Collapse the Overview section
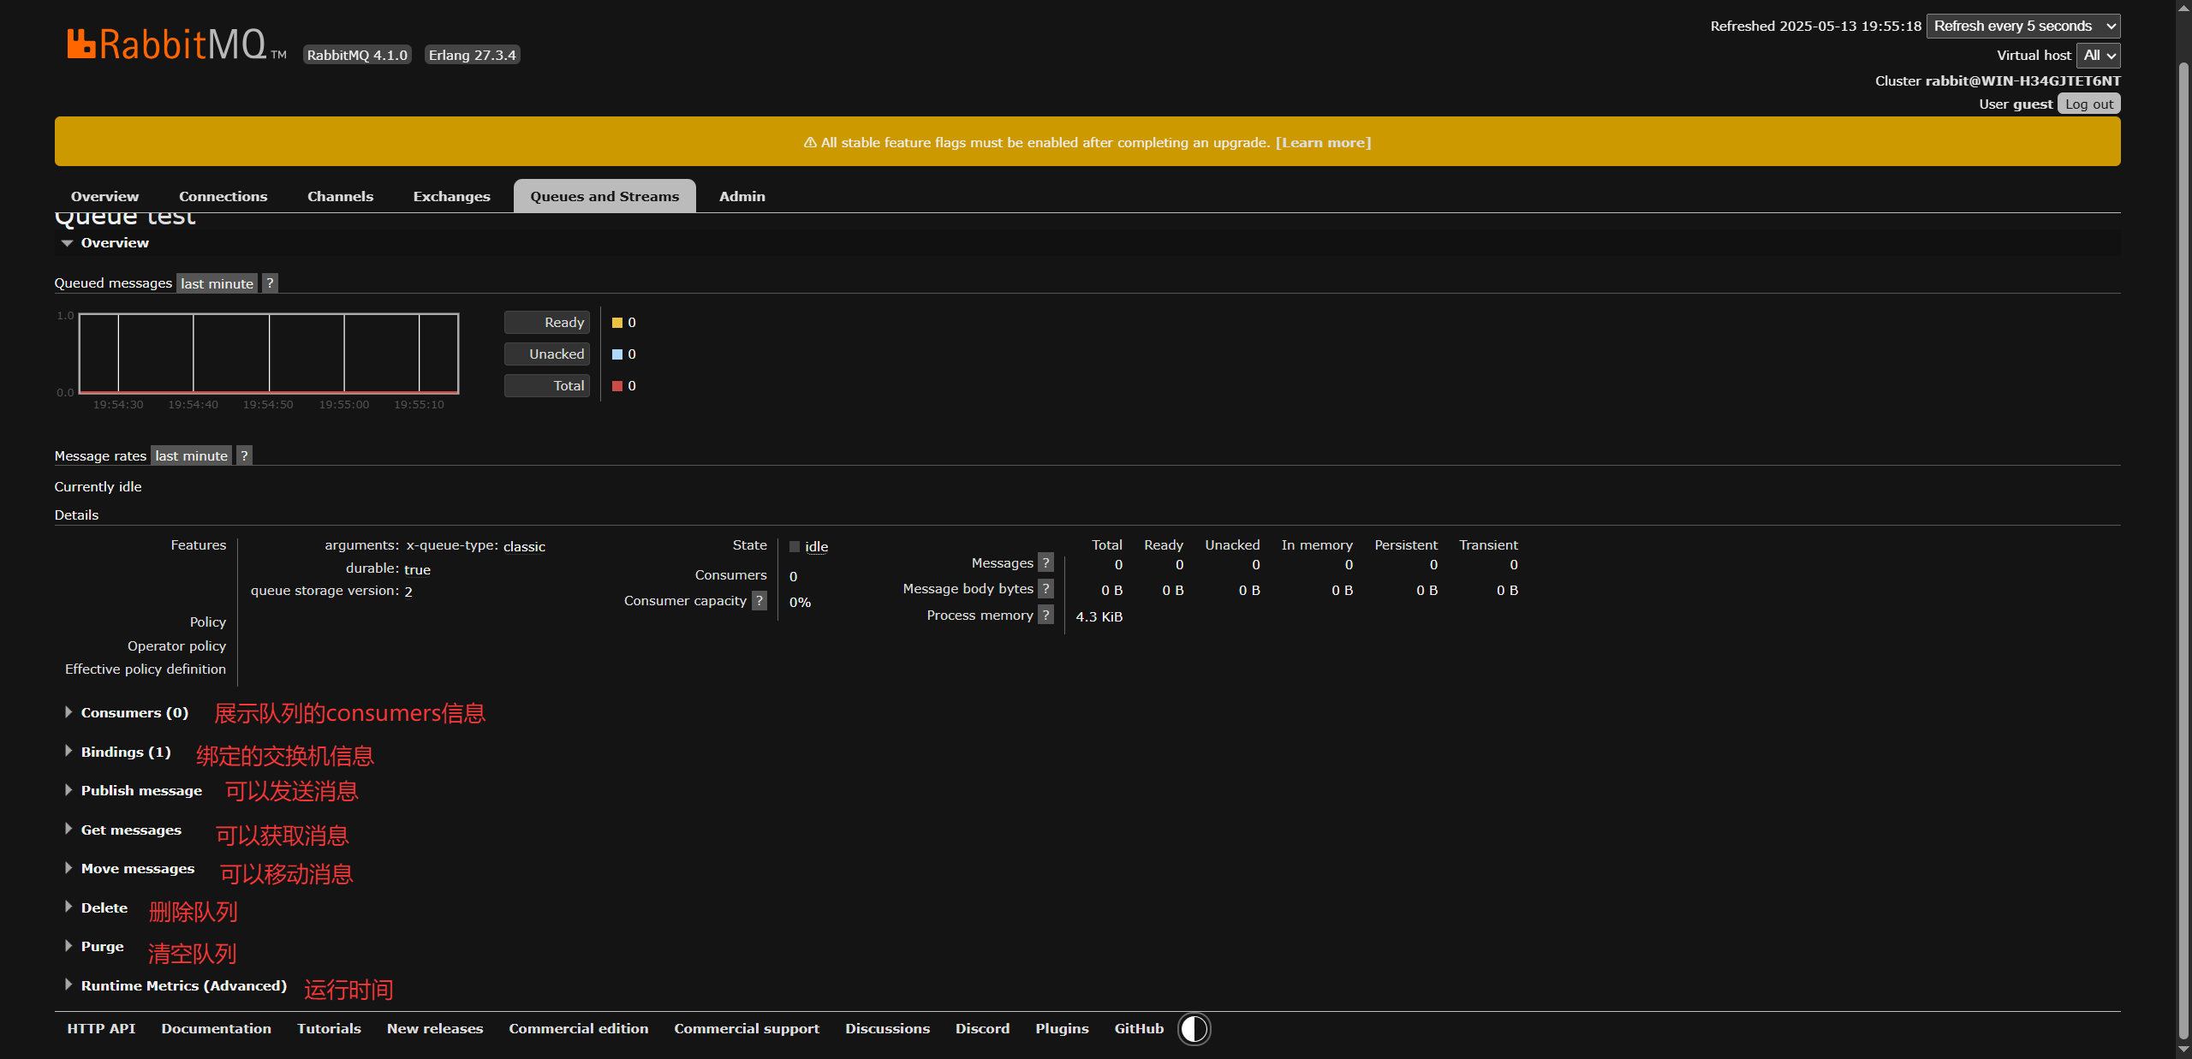This screenshot has width=2192, height=1059. (x=114, y=243)
